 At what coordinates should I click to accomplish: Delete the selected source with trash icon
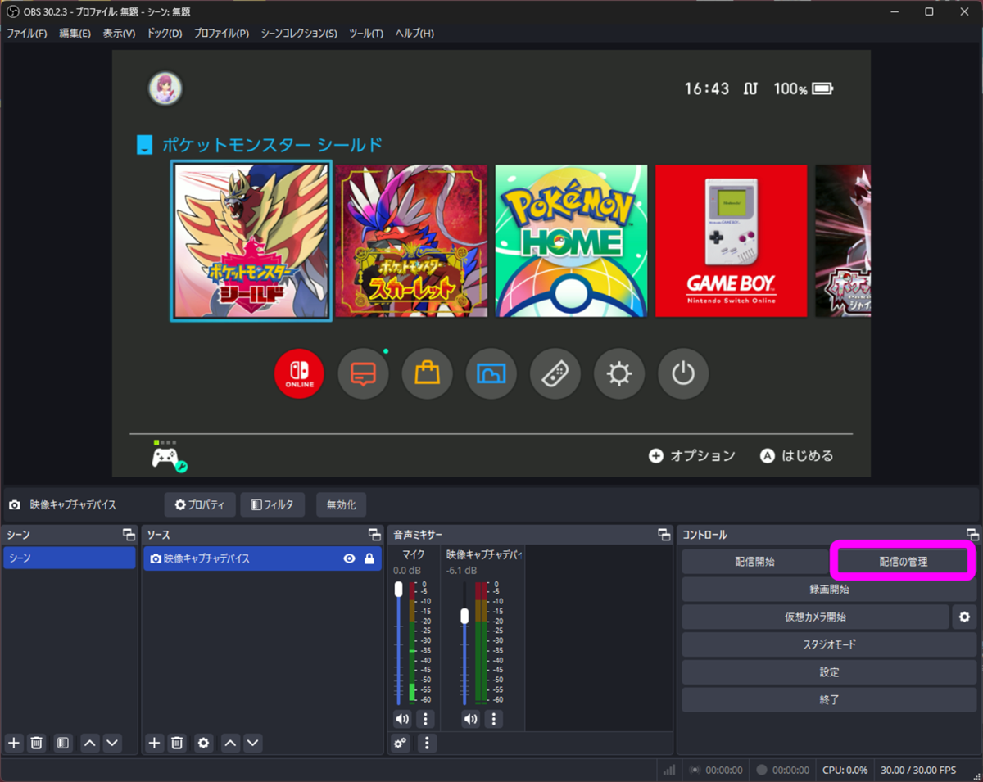(x=177, y=743)
